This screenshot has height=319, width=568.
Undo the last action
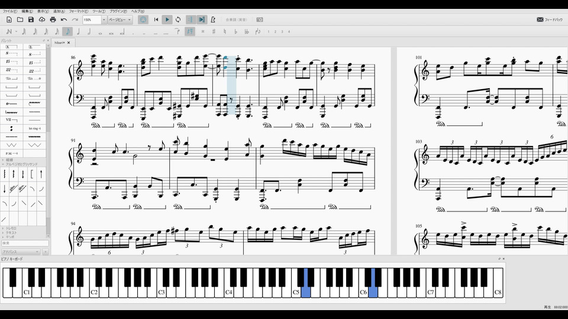click(64, 19)
